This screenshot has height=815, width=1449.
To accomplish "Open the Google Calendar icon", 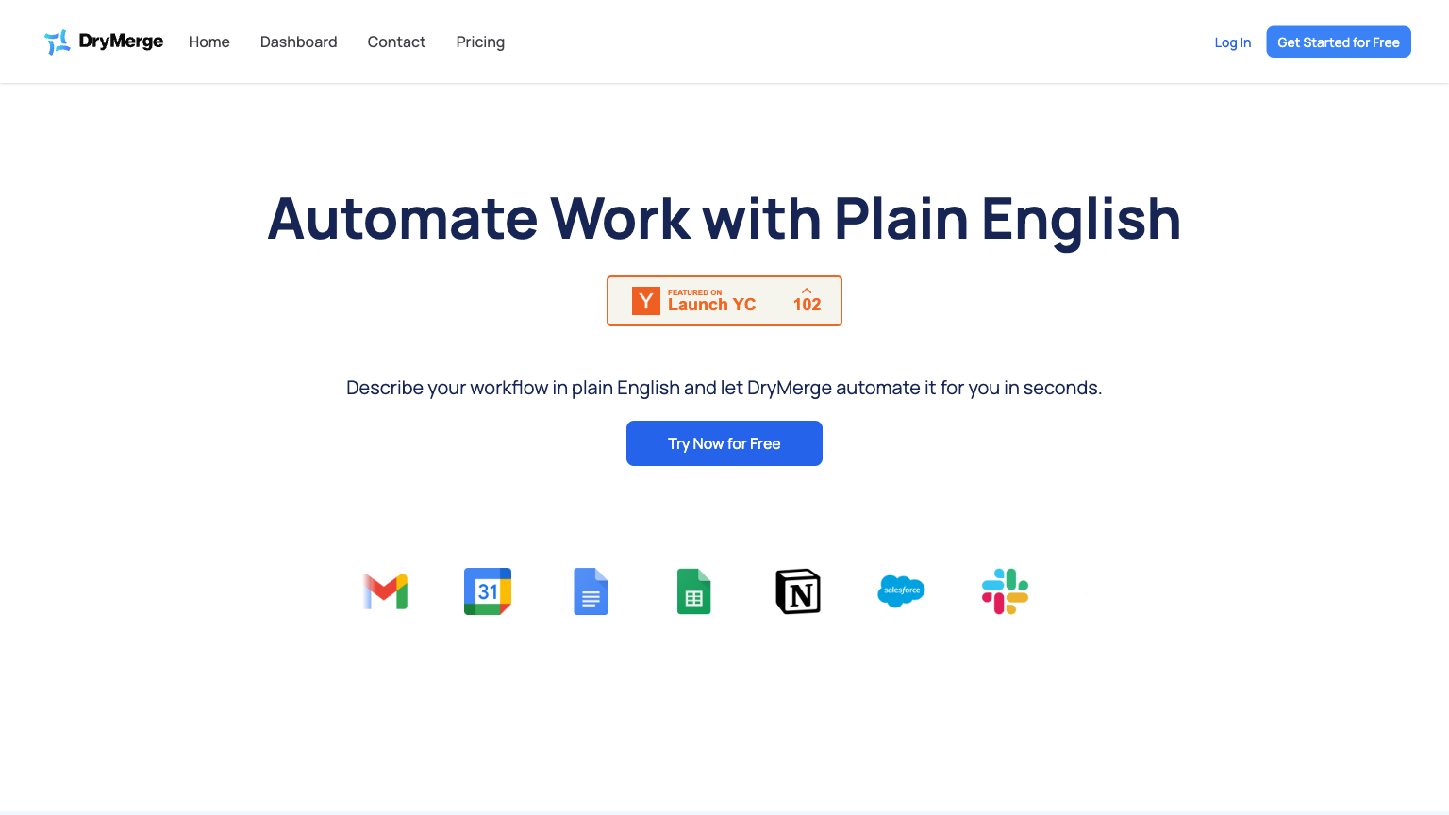I will click(488, 591).
